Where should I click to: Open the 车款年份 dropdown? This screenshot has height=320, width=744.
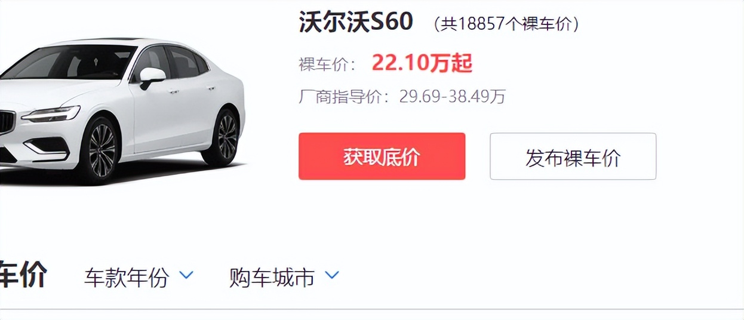point(139,277)
